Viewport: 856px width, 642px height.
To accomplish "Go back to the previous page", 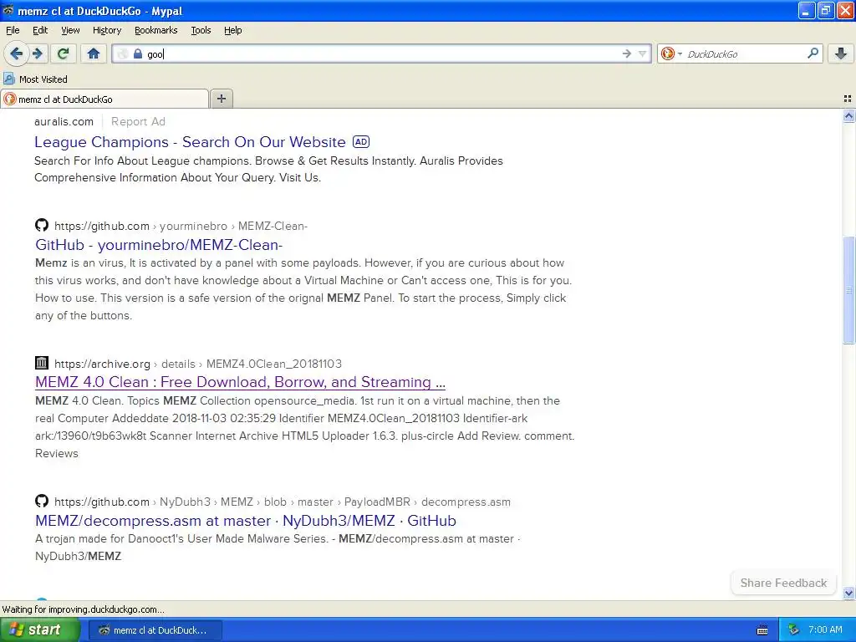I will 17,53.
